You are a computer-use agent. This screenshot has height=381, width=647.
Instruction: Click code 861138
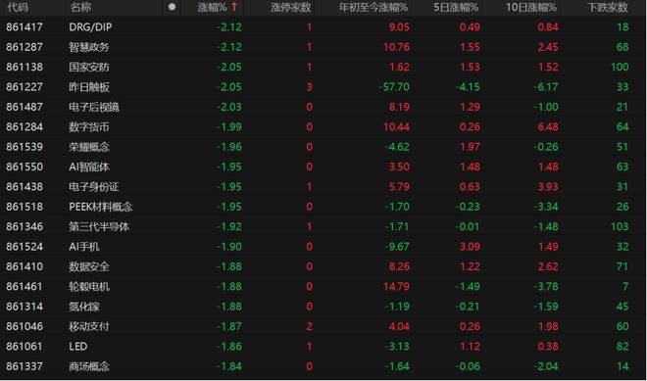pyautogui.click(x=25, y=67)
